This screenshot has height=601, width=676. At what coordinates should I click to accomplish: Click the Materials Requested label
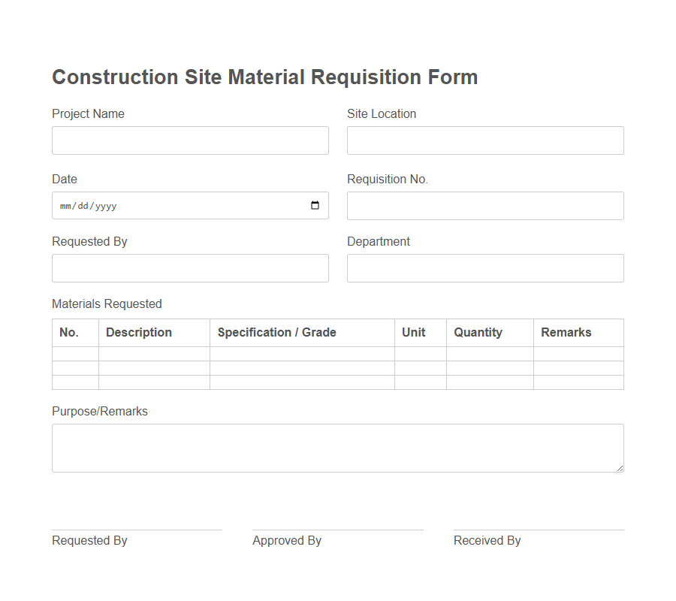point(107,304)
